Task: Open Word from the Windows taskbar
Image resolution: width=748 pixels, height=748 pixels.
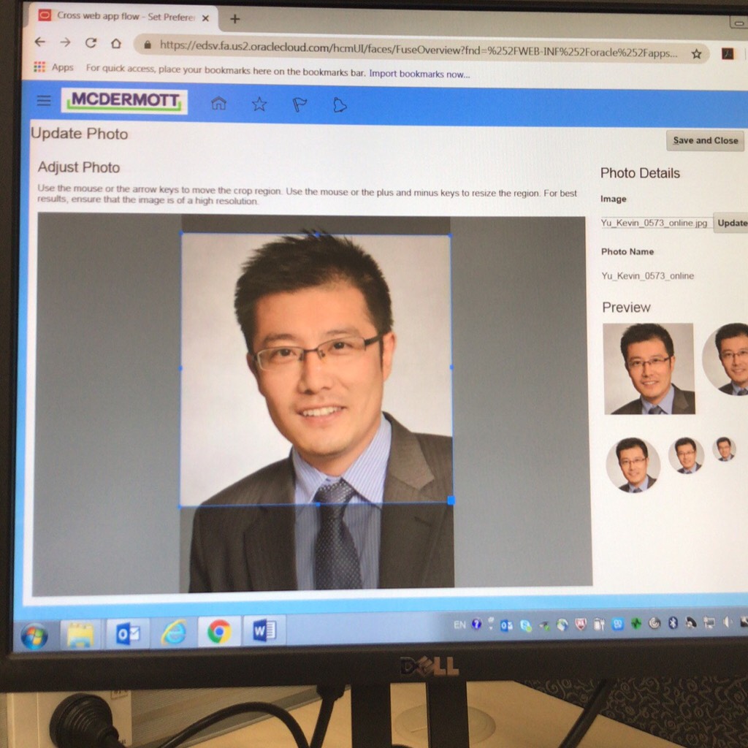Action: click(263, 630)
